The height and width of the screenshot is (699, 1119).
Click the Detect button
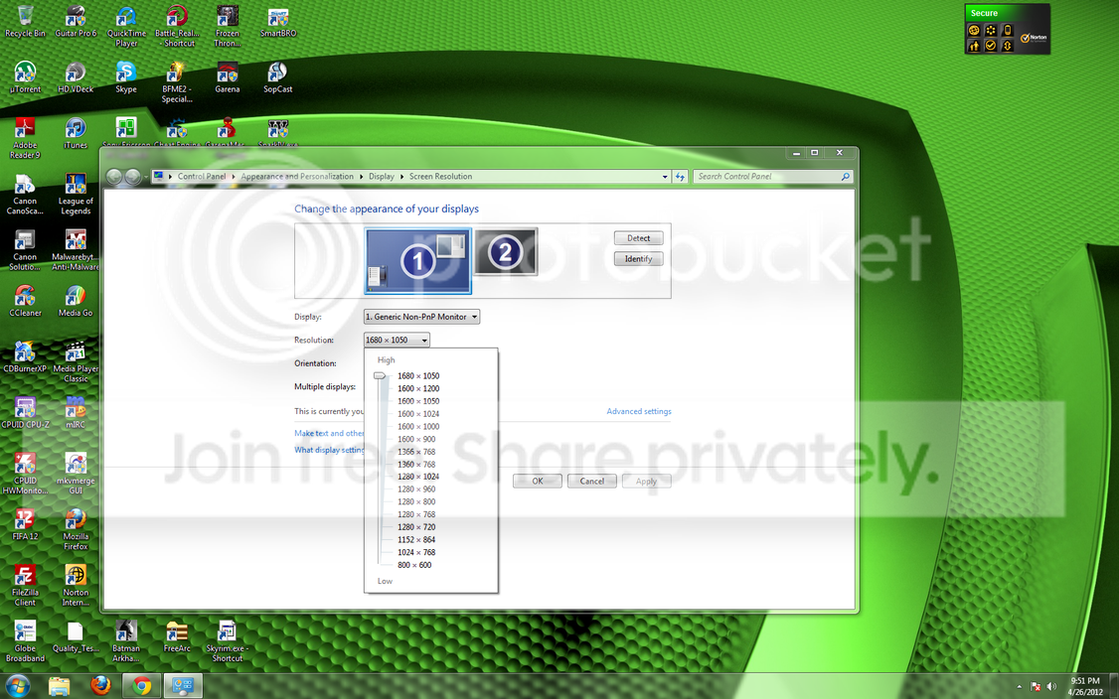click(639, 238)
